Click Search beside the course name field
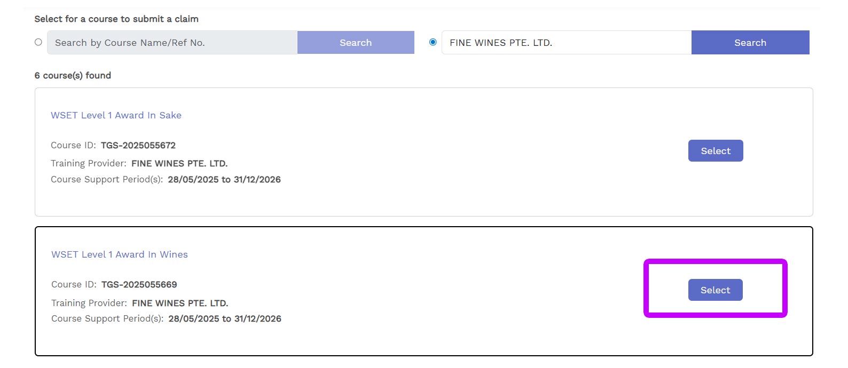848x368 pixels. (356, 42)
